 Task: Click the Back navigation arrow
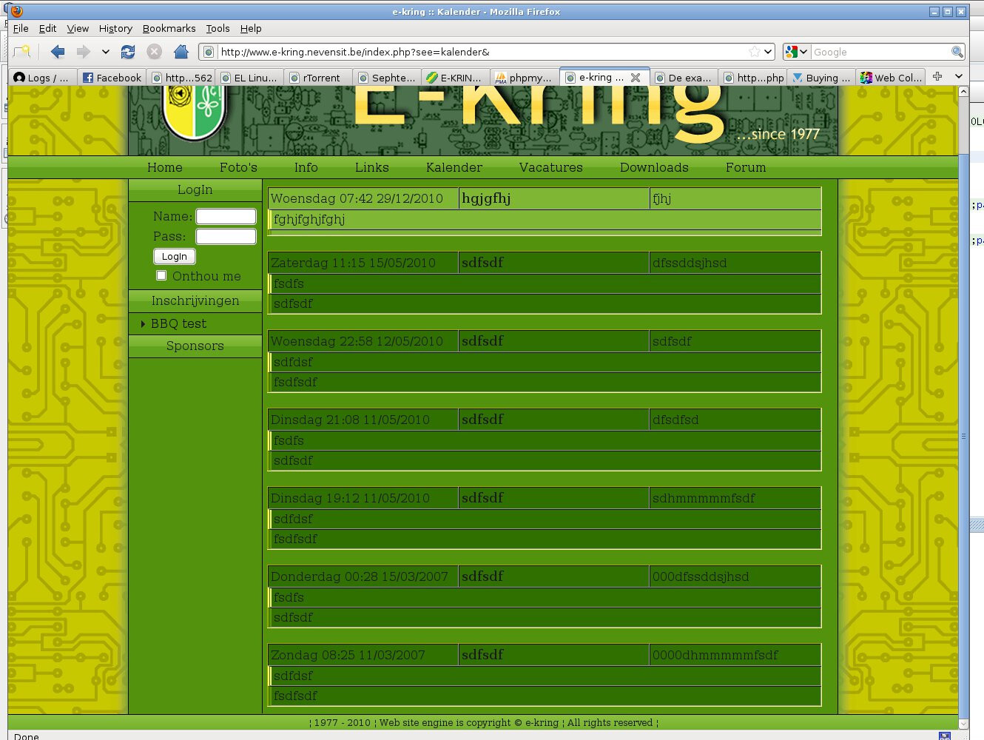coord(58,52)
